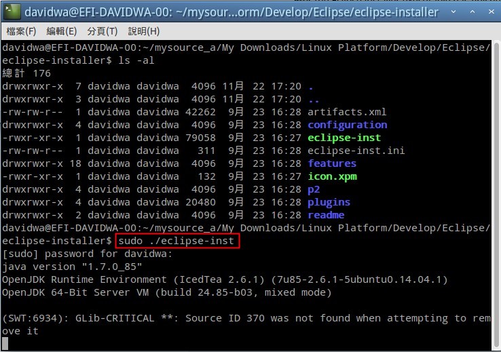Click the '(SWT:6934): GLib-CRITICAL' message
Viewport: 501px width, 352px height.
click(246, 325)
